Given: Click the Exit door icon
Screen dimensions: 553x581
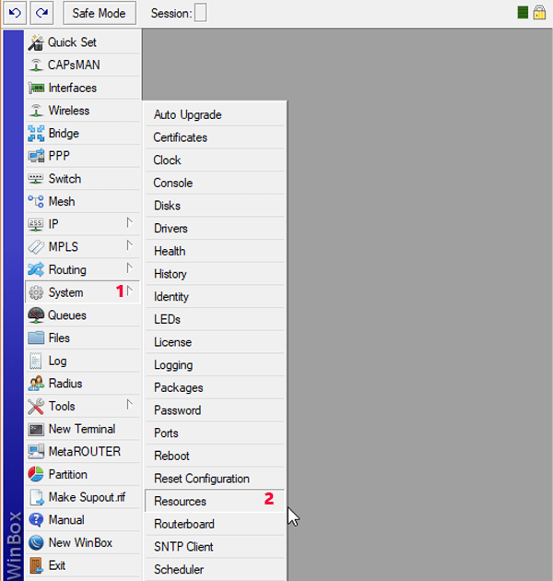Looking at the screenshot, I should point(36,565).
